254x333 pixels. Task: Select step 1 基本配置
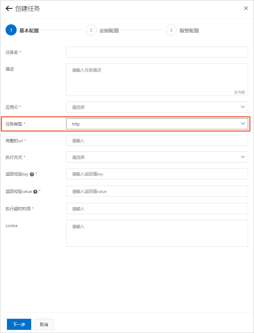pos(22,30)
